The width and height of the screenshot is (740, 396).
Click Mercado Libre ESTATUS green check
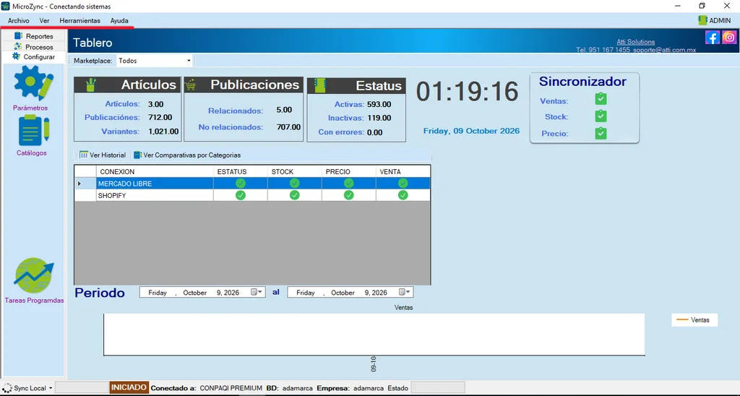241,183
